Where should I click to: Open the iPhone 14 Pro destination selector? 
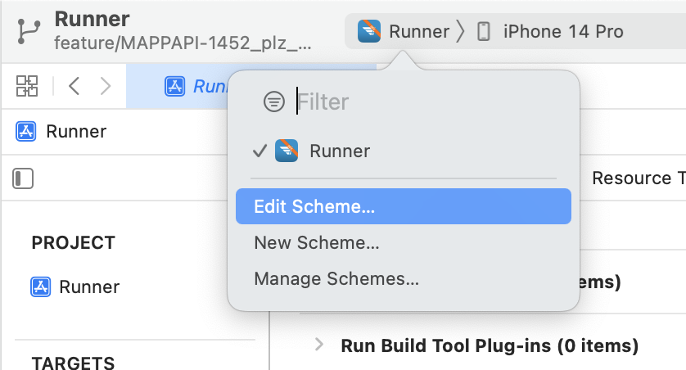[x=549, y=31]
